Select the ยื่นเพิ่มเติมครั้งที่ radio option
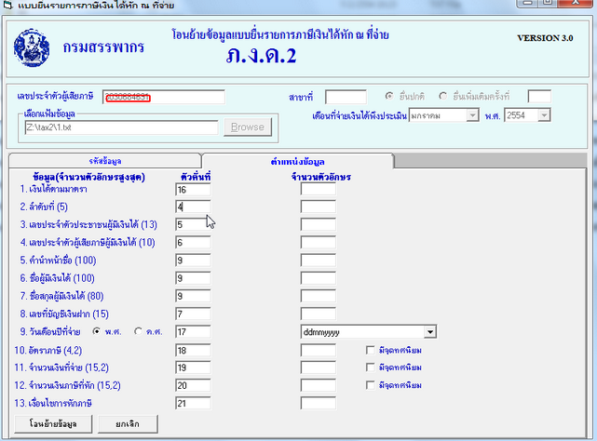Screen dimensions: 597x441 [443, 97]
